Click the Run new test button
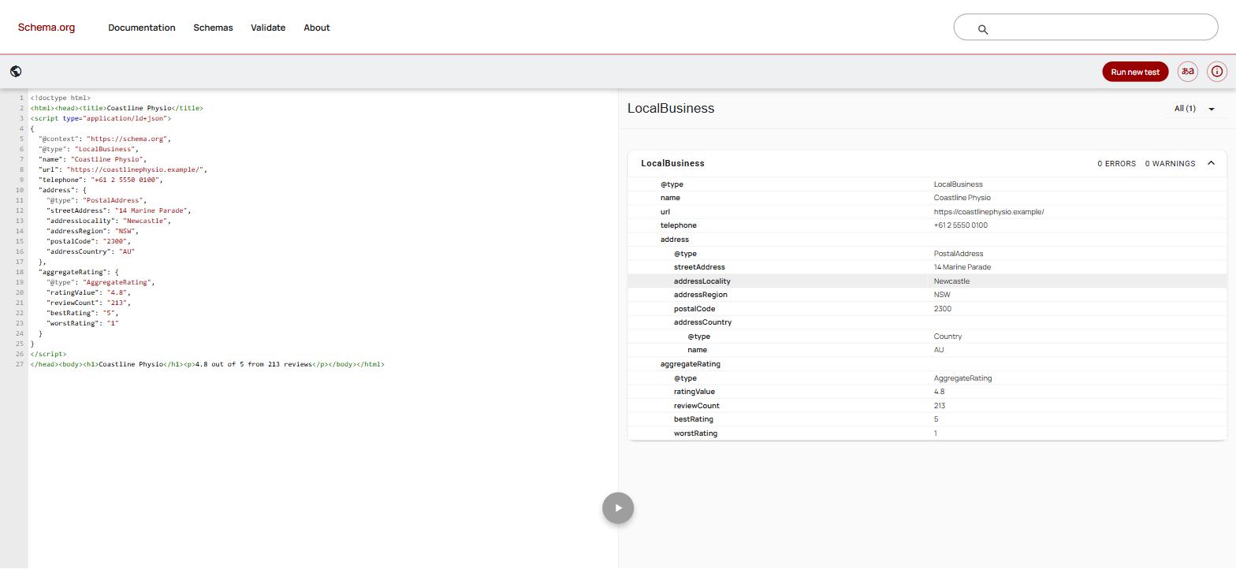This screenshot has width=1236, height=569. click(x=1135, y=72)
